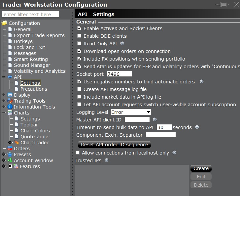
Task: Enable Create API message log file
Action: point(79,89)
